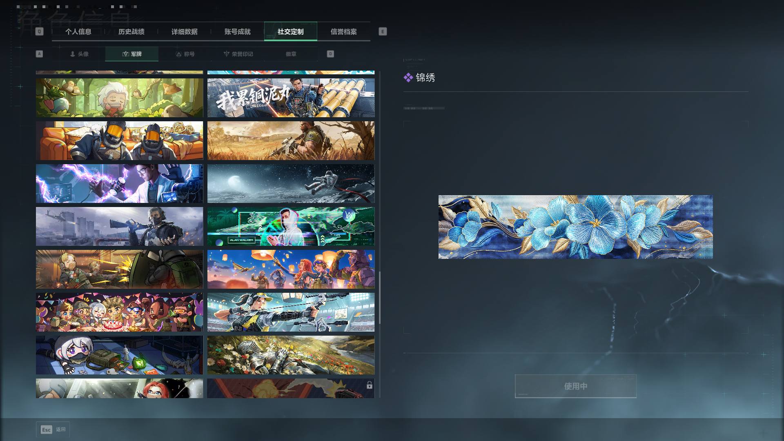Select the comic explosion shield banner
Viewport: 784px width, 441px height.
point(119,269)
